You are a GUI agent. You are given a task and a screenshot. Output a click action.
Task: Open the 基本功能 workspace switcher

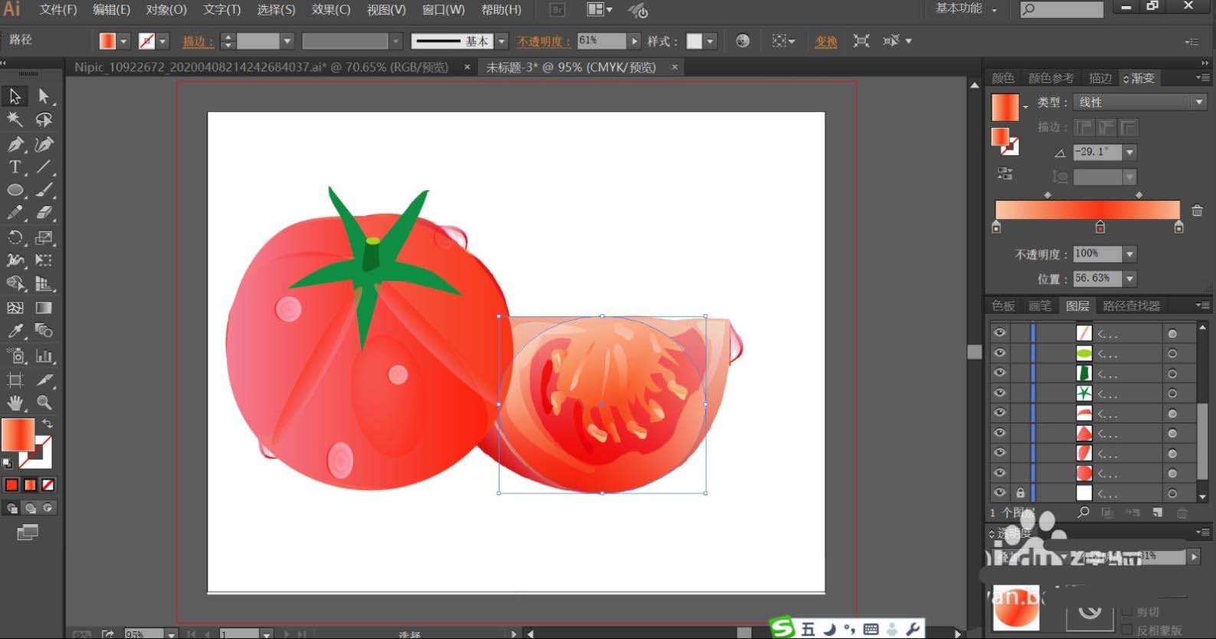click(x=966, y=8)
